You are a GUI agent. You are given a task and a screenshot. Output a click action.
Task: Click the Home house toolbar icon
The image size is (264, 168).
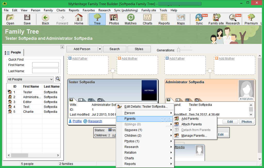[x=79, y=18]
